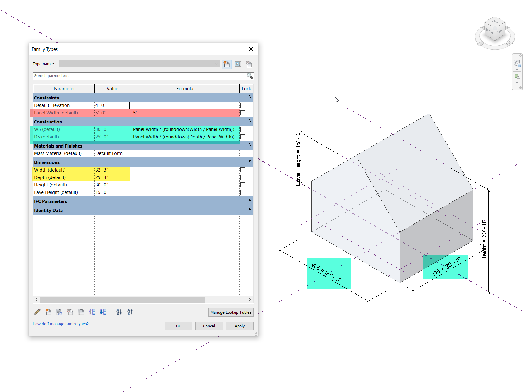Click the Sort Ascending A-Z icon
This screenshot has height=392, width=523.
[x=119, y=312]
